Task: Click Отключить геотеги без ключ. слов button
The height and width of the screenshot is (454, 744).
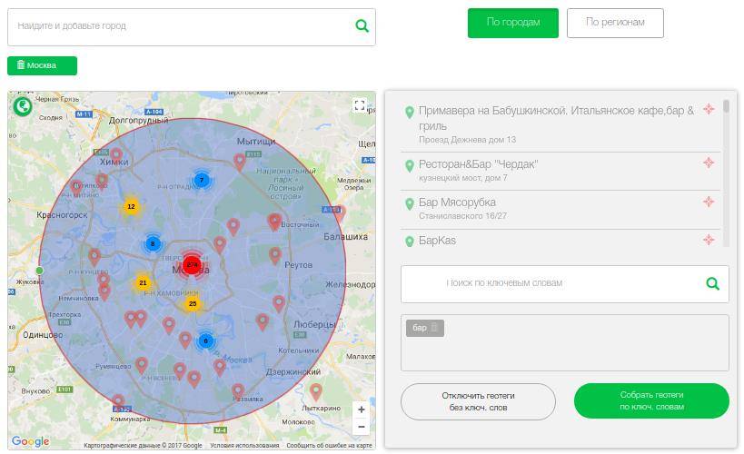Action: click(x=478, y=401)
